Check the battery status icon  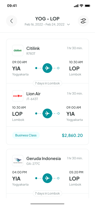(87, 6)
